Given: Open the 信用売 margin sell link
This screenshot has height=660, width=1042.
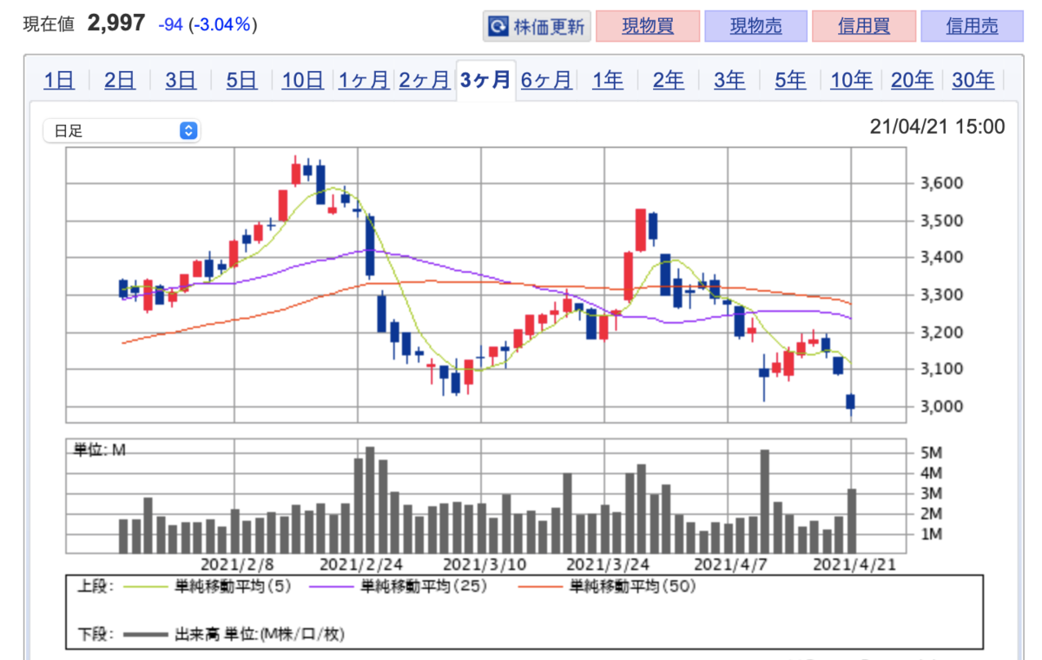Looking at the screenshot, I should tap(972, 26).
